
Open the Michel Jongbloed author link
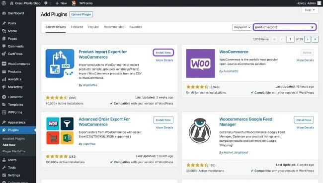coord(236,152)
